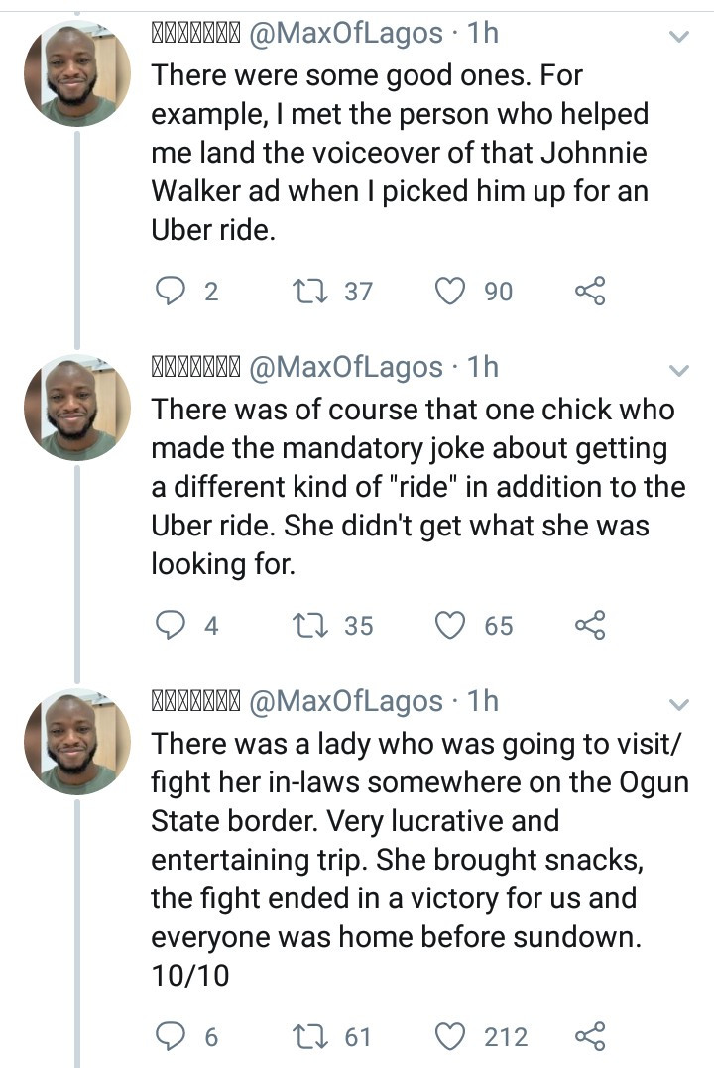Retweet the Johnnie Walker voiceover tweet
The image size is (714, 1068).
click(304, 291)
